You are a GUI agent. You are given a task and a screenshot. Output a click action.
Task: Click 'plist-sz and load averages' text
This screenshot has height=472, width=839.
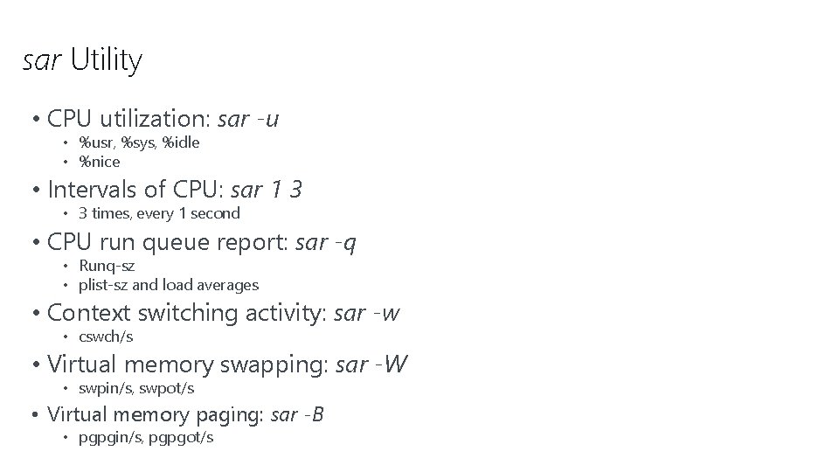(x=169, y=285)
